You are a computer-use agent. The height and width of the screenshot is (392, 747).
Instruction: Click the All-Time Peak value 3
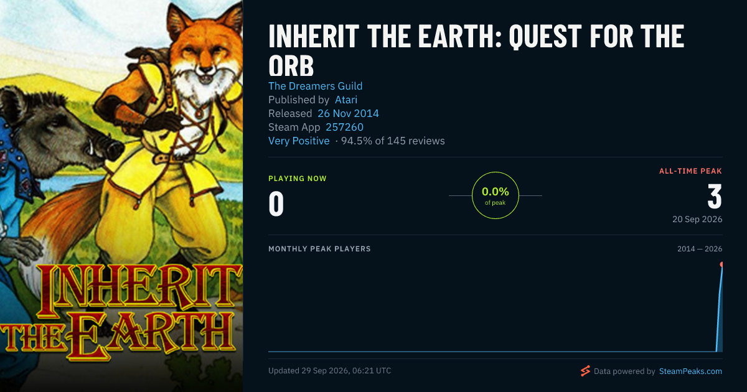click(x=715, y=197)
